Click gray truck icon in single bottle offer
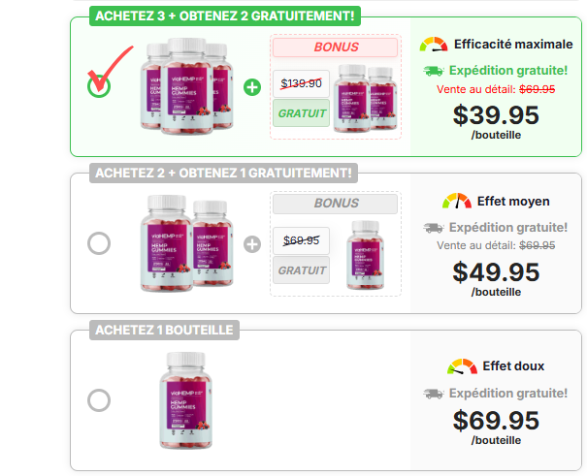The image size is (587, 476). click(x=434, y=394)
